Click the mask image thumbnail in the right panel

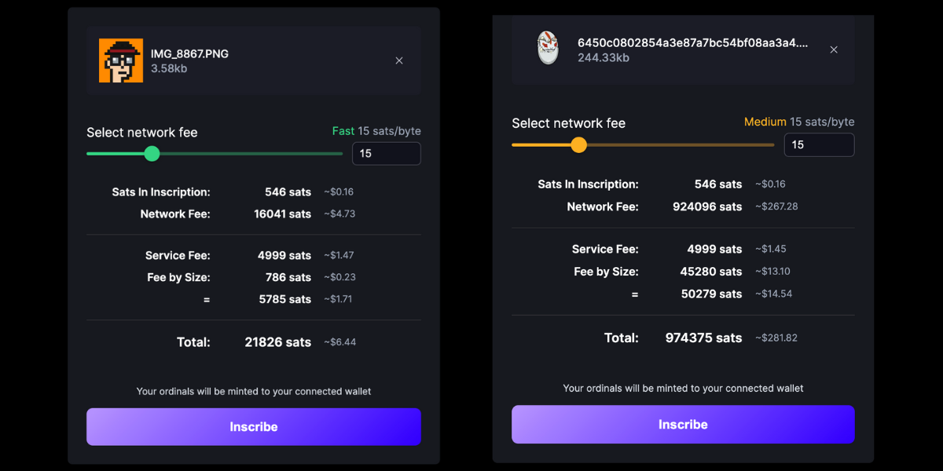(x=548, y=48)
